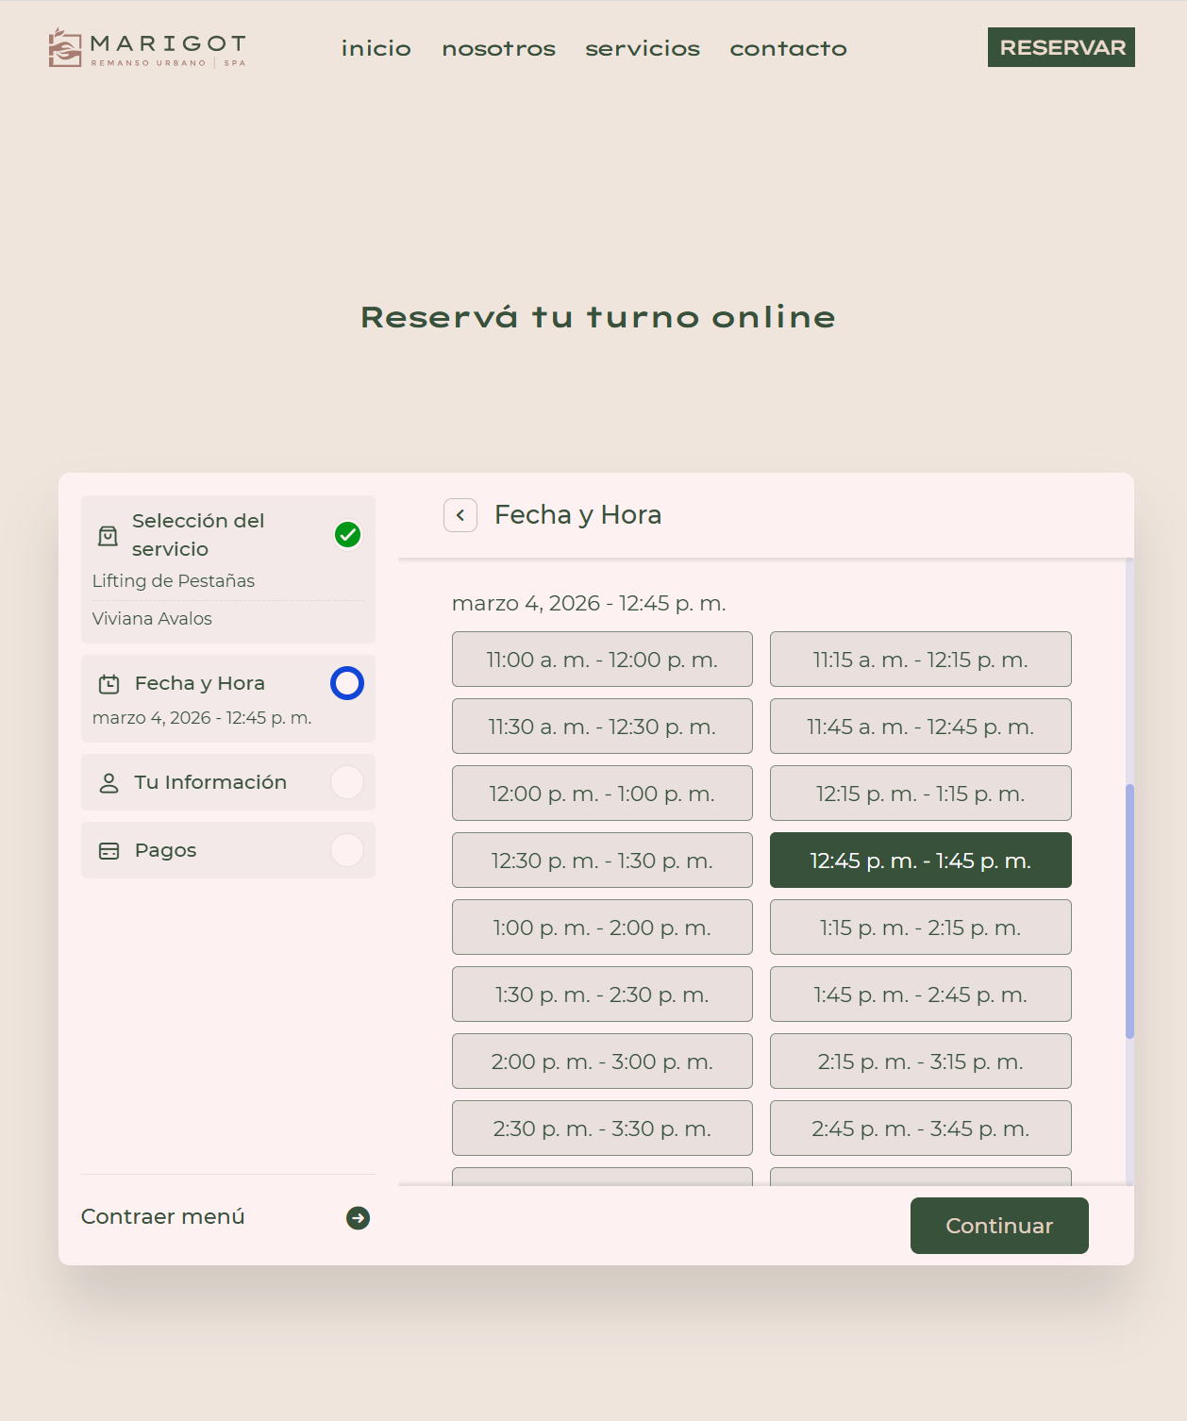Click the arrow icon beside Contraer menú

pyautogui.click(x=358, y=1218)
